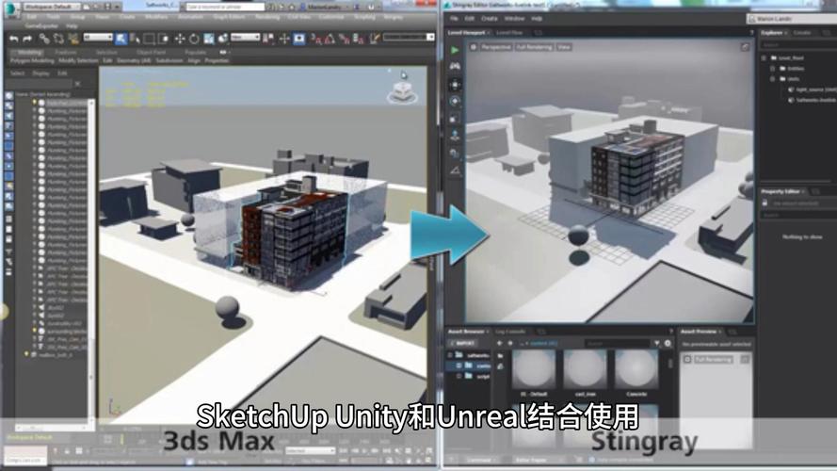Toggle Window/Crossing selection mode
Screen dimensions: 837x471
163,39
